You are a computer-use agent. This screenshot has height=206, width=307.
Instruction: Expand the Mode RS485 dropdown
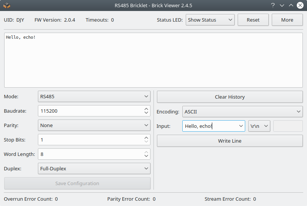coord(94,97)
